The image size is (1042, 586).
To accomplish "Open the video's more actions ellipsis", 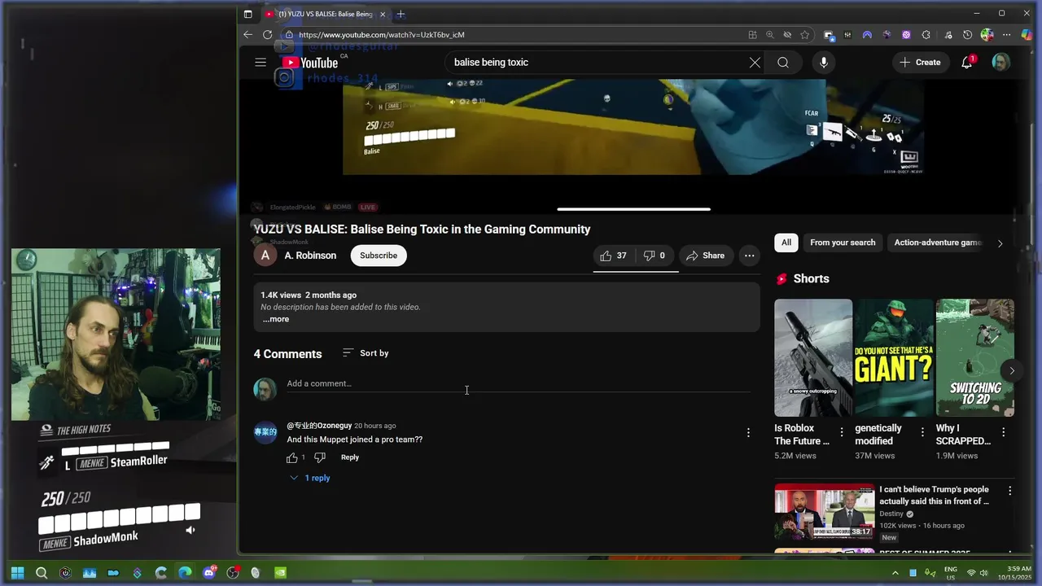I will (x=749, y=256).
